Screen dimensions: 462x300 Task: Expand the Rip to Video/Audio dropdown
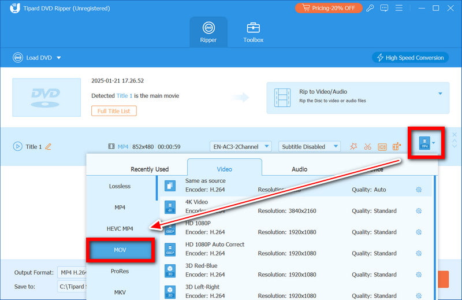440,94
